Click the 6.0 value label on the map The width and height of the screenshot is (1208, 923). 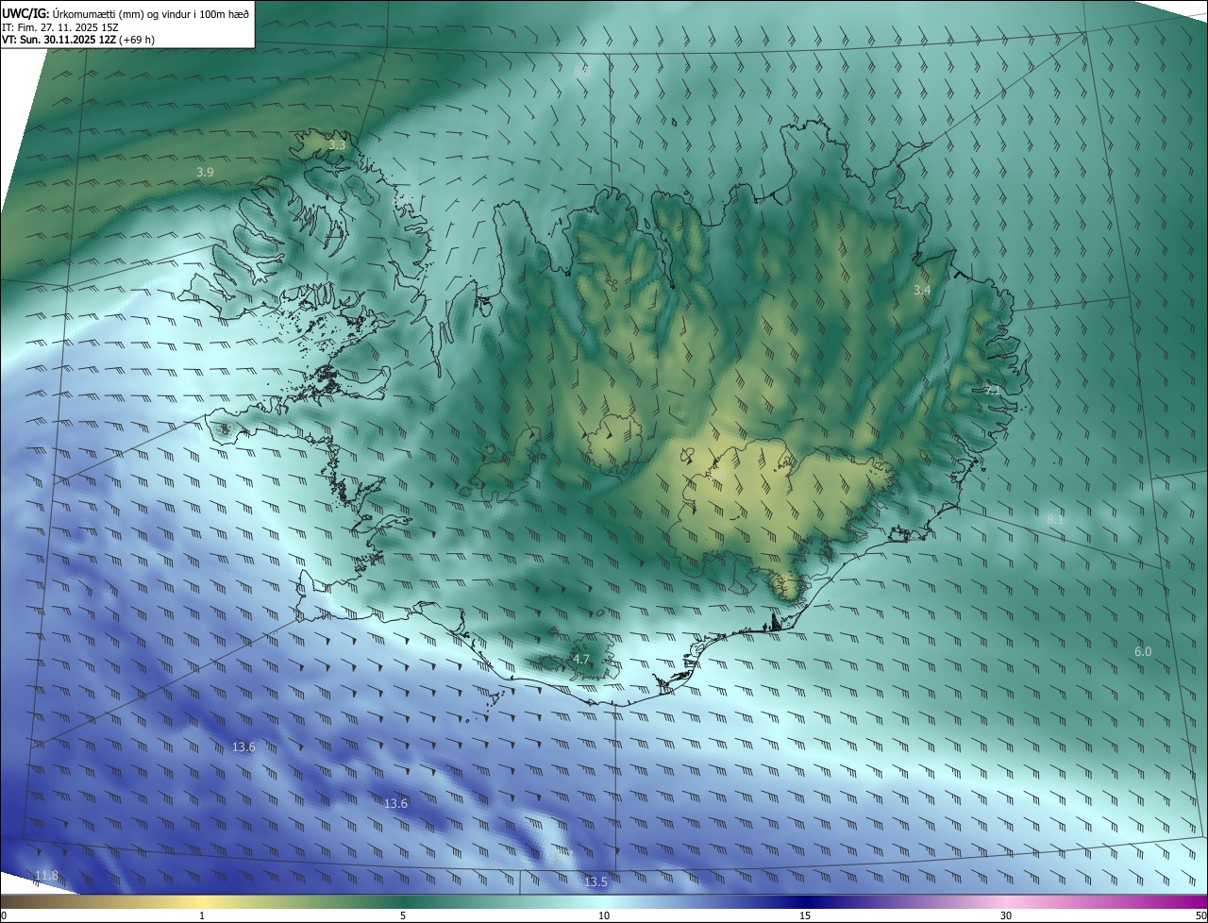(1143, 652)
